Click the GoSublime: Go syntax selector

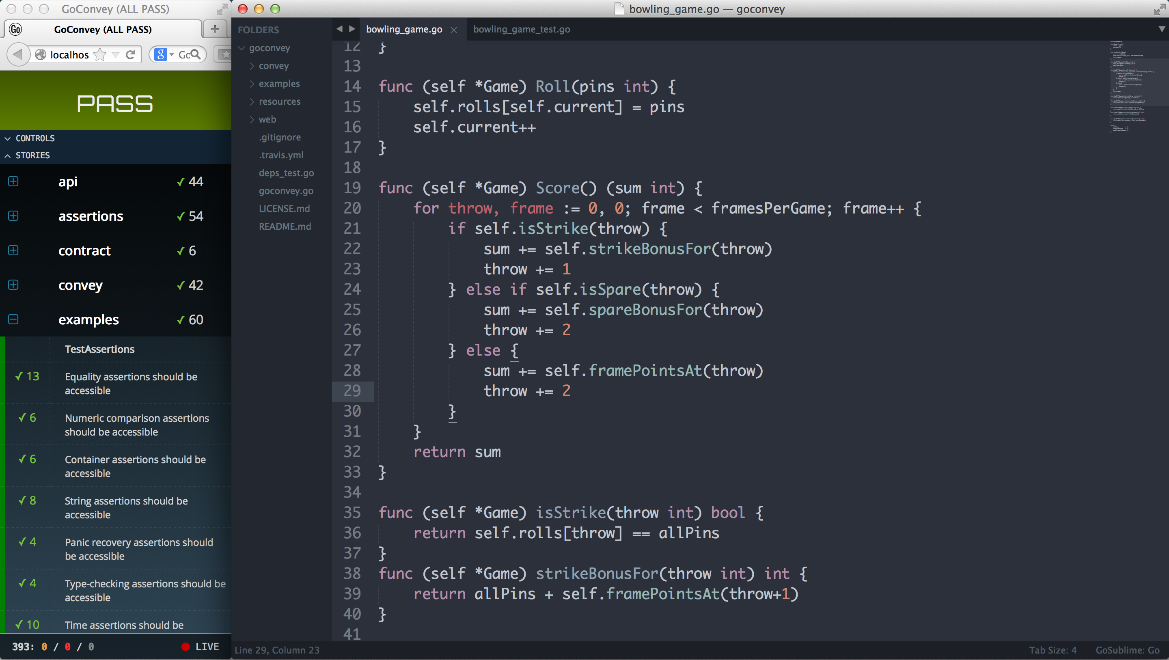tap(1127, 650)
